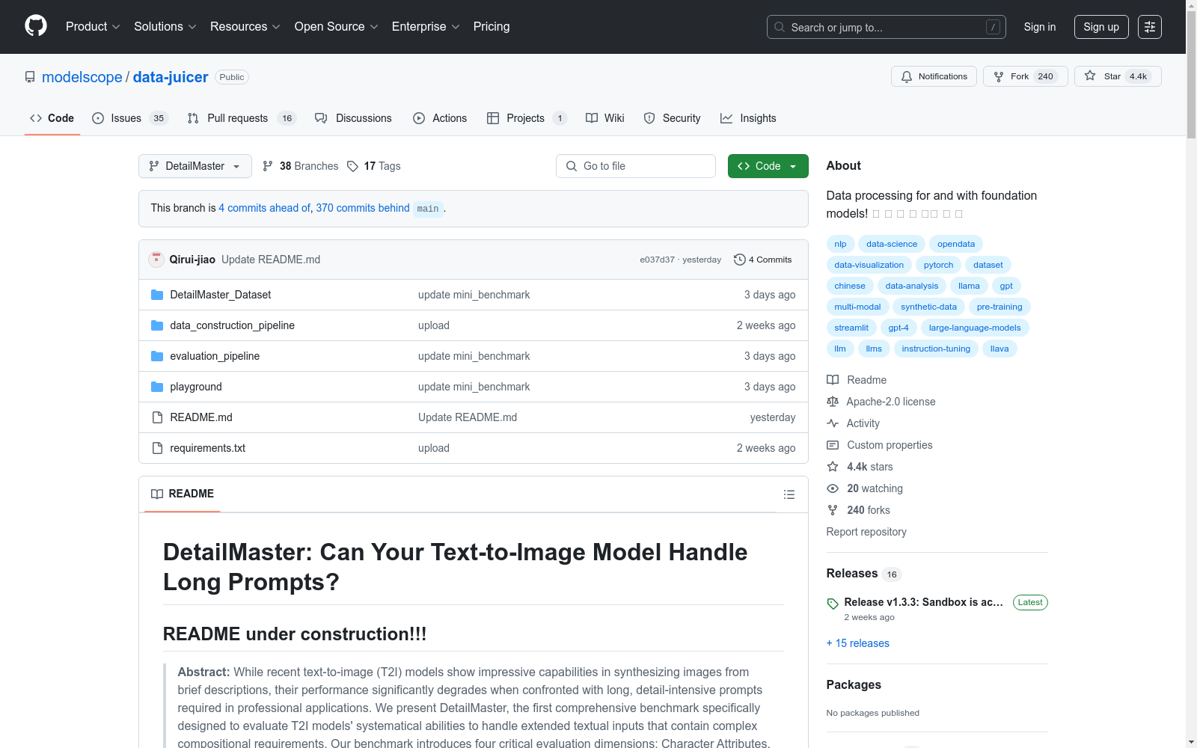Click the README.md file icon
This screenshot has width=1197, height=748.
coord(157,417)
